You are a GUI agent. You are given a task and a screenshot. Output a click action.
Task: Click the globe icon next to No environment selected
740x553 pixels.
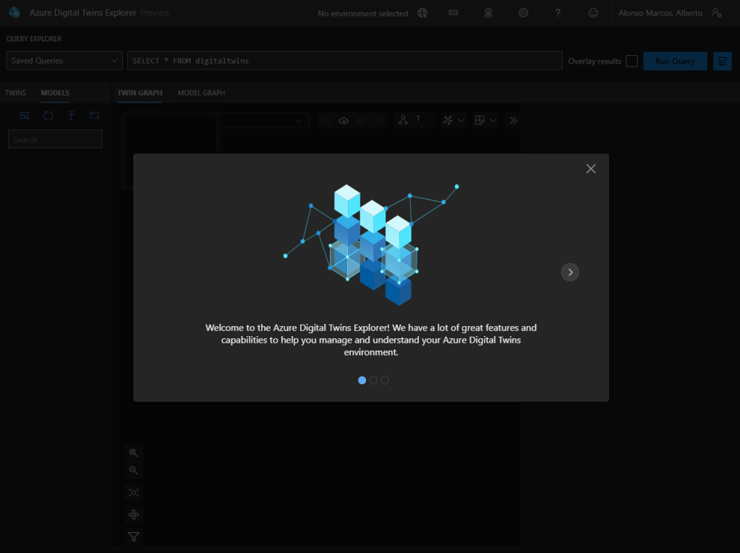point(422,13)
